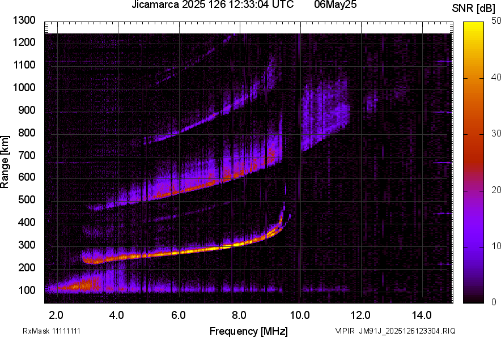501x337 pixels.
Task: Click the E-layer echo near 3 MHz, 100 km
Action: point(84,284)
